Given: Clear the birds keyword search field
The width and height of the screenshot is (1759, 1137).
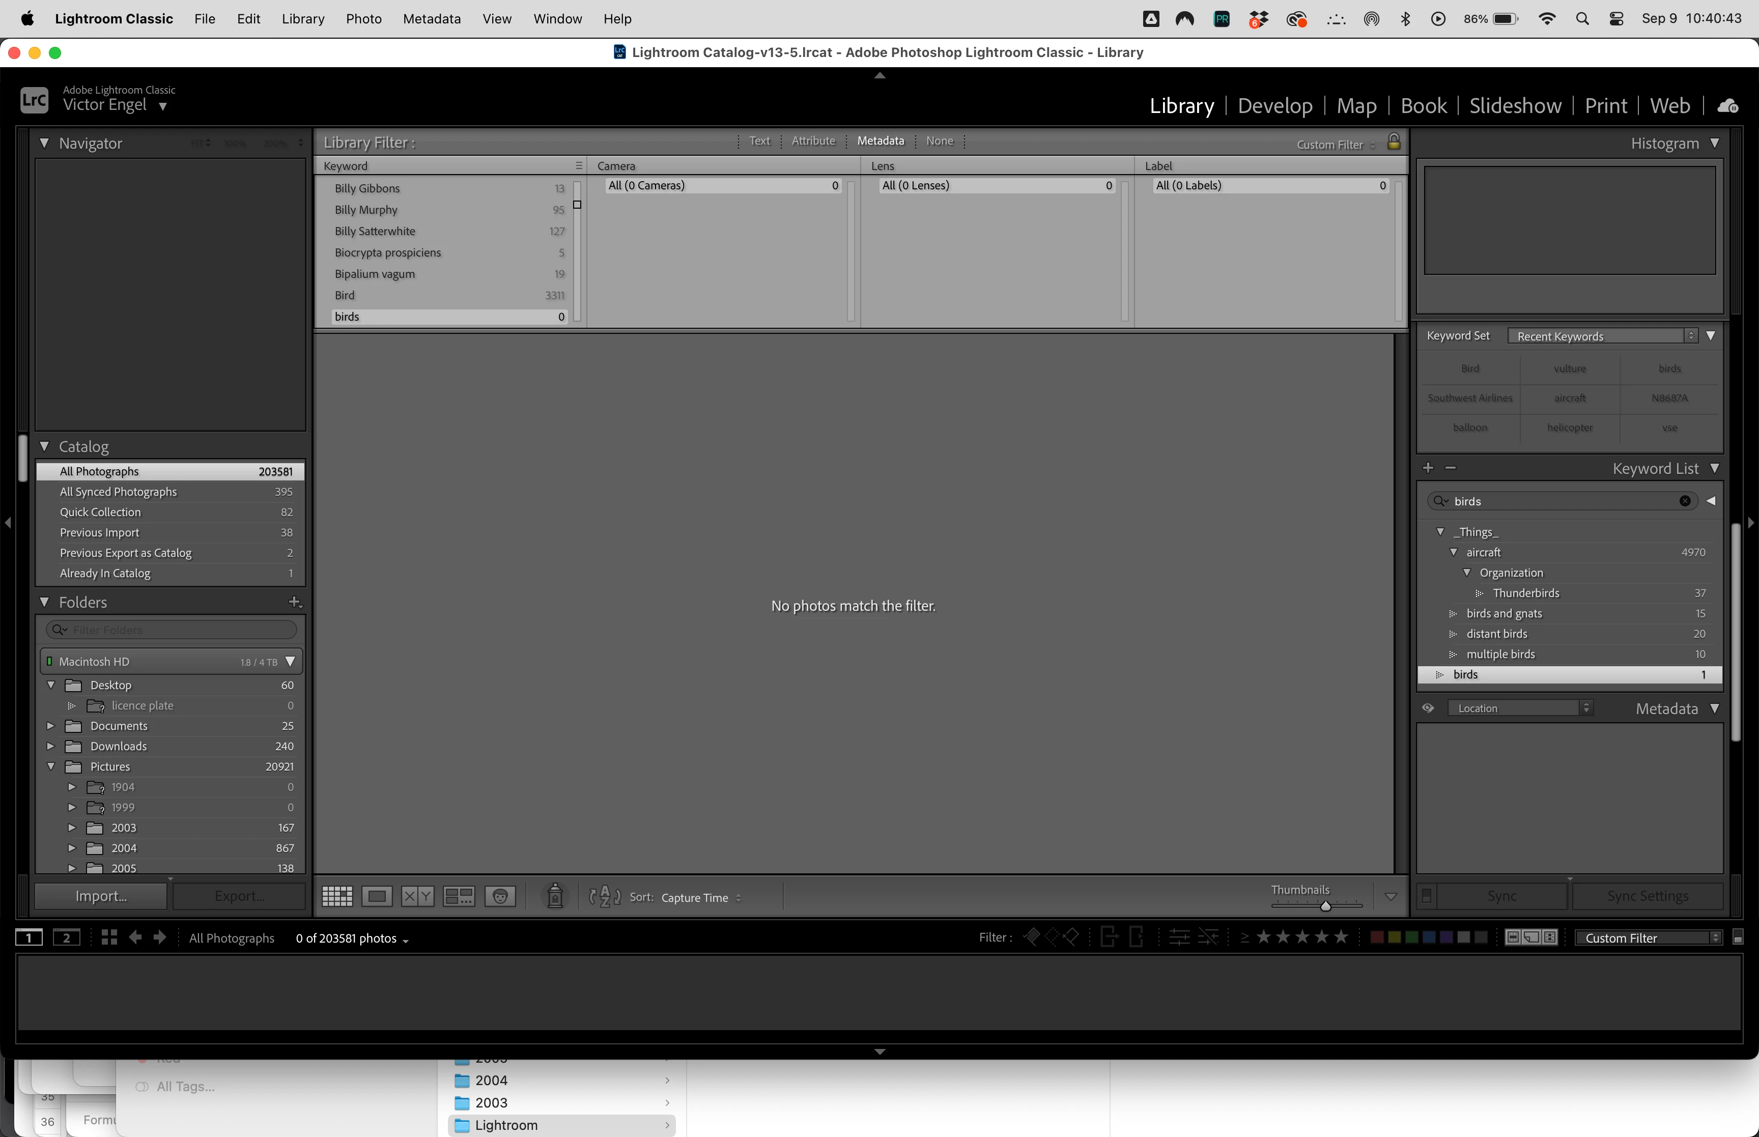Looking at the screenshot, I should coord(1685,501).
